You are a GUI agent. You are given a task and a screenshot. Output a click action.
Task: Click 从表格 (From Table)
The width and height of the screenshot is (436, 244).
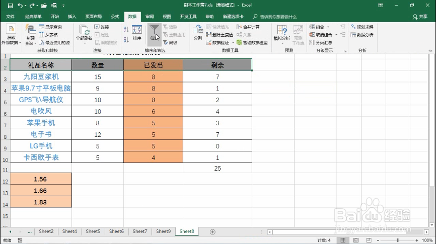tap(48, 35)
